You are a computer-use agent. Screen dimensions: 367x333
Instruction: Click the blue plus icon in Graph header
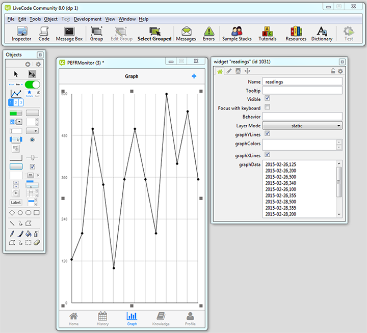194,76
